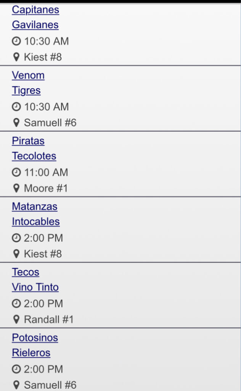241x391 pixels.
Task: Open the Tecos team link
Action: point(25,272)
